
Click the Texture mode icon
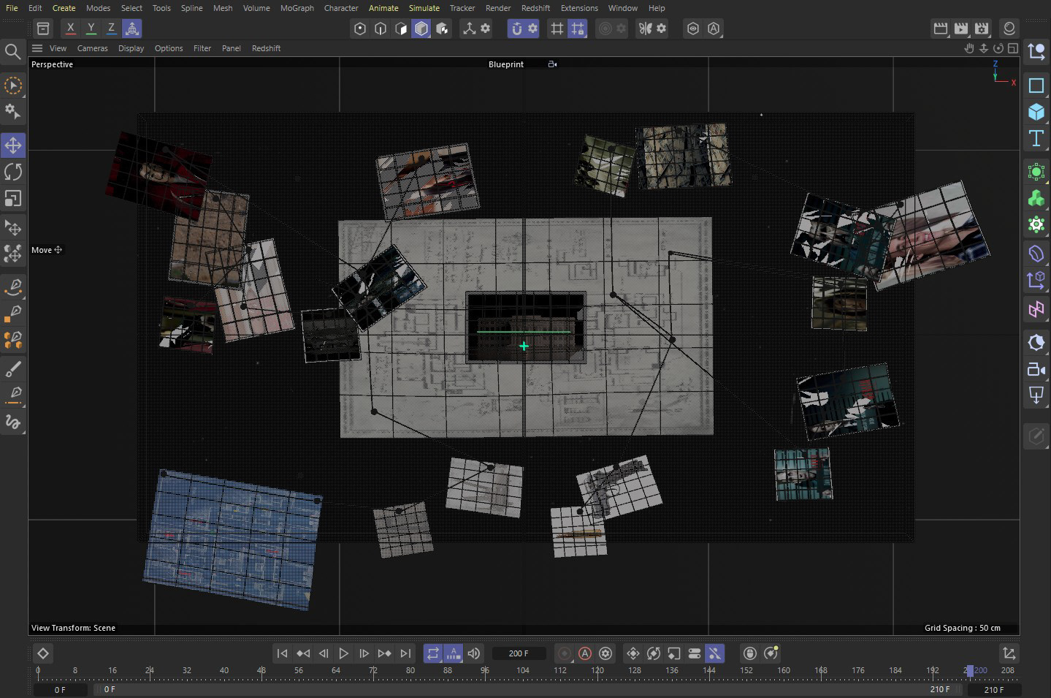tap(442, 29)
